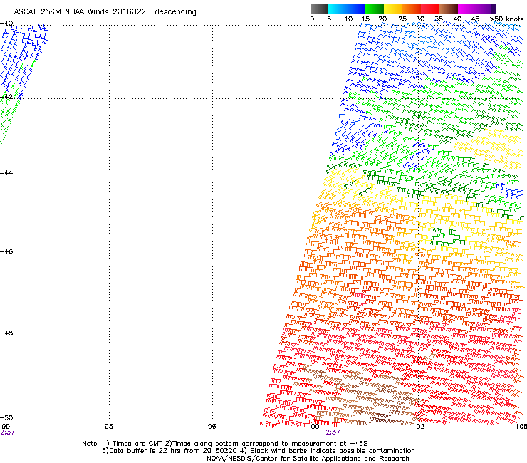Viewport: 527px width, 463px height.
Task: Click the longitude label 93
Action: [109, 427]
